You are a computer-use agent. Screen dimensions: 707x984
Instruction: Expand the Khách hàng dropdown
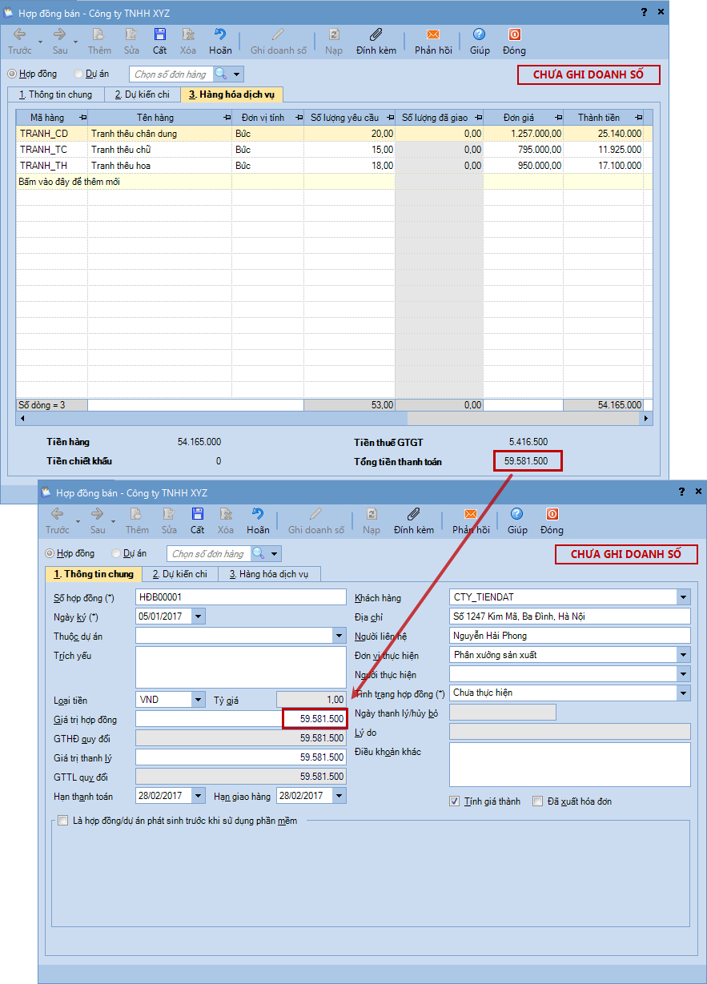(682, 597)
